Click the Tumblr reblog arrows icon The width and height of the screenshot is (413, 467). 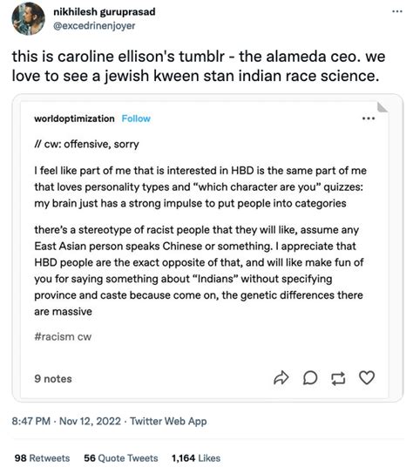coord(338,378)
